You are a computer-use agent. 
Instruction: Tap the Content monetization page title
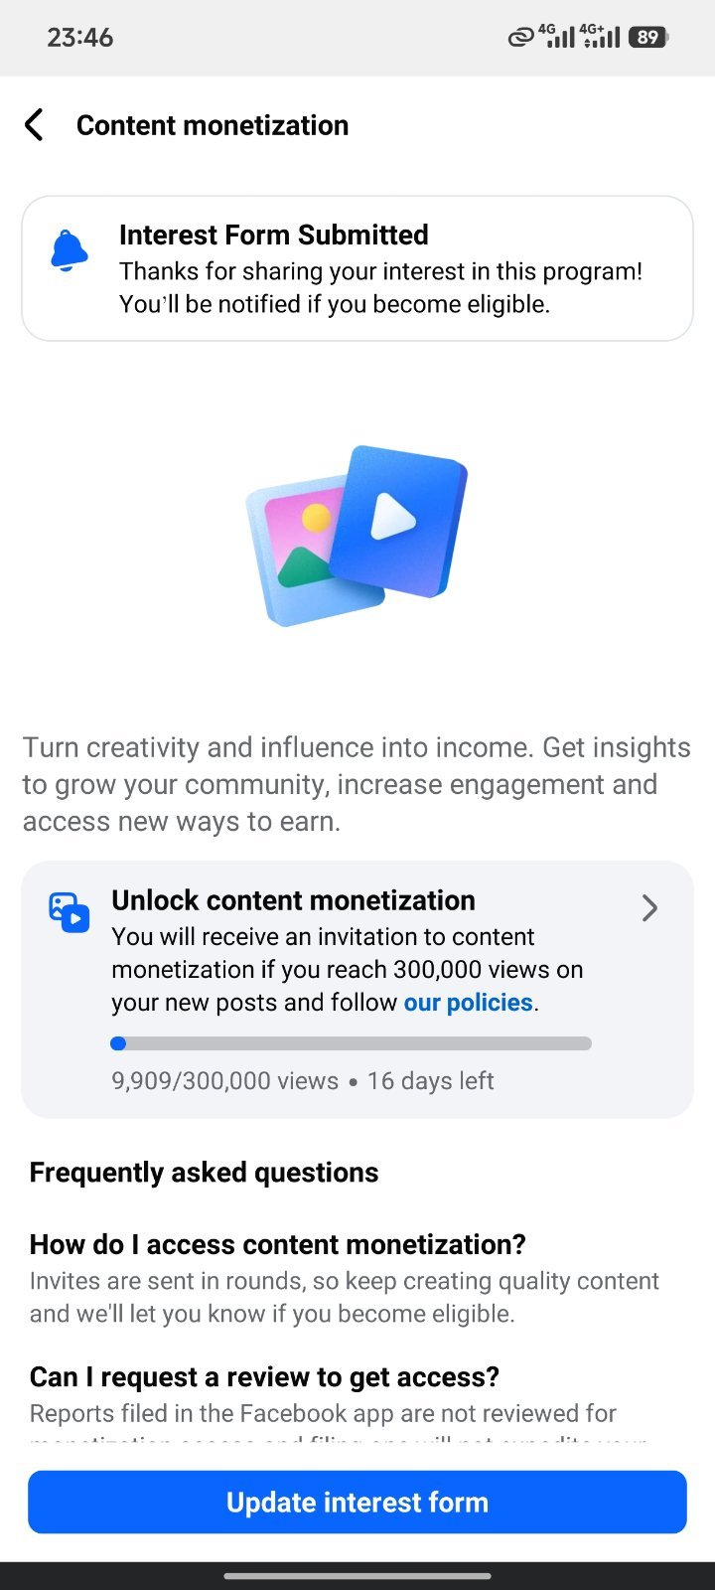pyautogui.click(x=213, y=125)
